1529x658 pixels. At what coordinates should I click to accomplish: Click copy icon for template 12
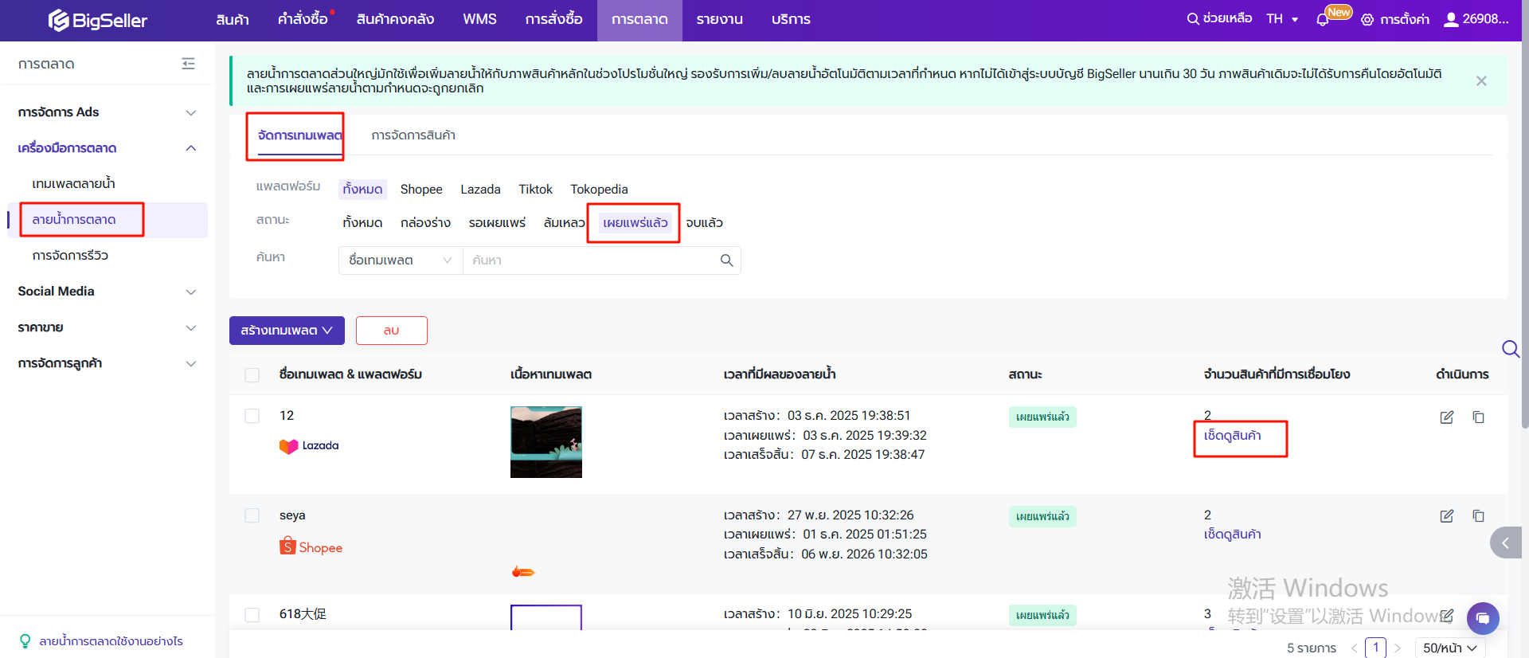click(1478, 417)
